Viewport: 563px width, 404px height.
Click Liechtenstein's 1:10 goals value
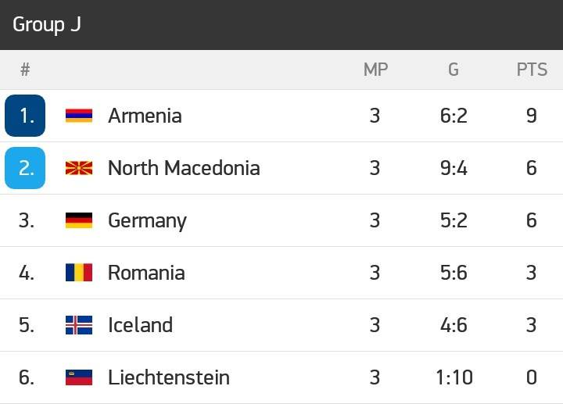click(x=454, y=377)
